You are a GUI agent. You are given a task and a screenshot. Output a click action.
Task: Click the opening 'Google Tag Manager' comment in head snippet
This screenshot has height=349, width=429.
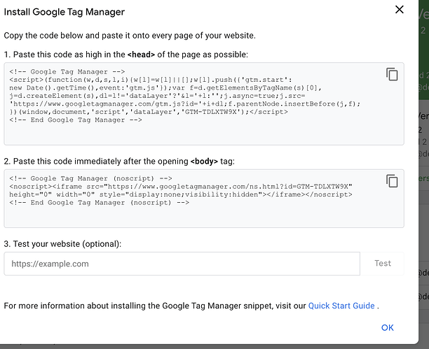coord(67,72)
